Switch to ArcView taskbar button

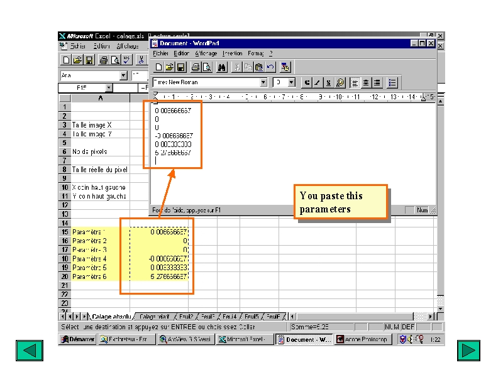coord(185,339)
